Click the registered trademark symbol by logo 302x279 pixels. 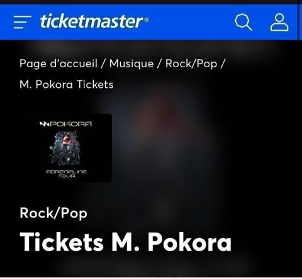click(147, 20)
